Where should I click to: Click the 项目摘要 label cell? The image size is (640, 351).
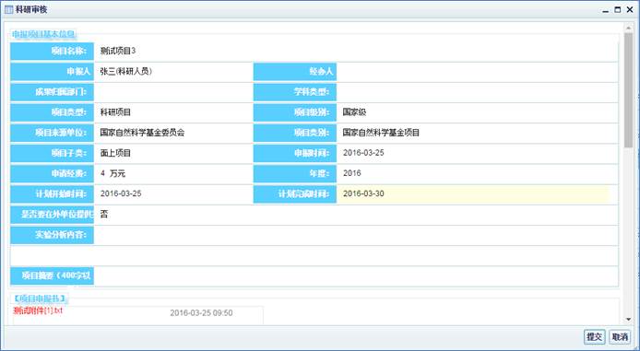pyautogui.click(x=53, y=276)
